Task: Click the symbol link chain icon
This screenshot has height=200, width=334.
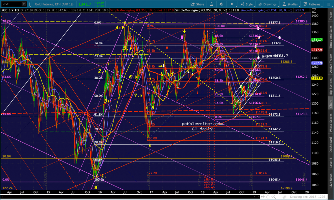Action: tap(29, 4)
